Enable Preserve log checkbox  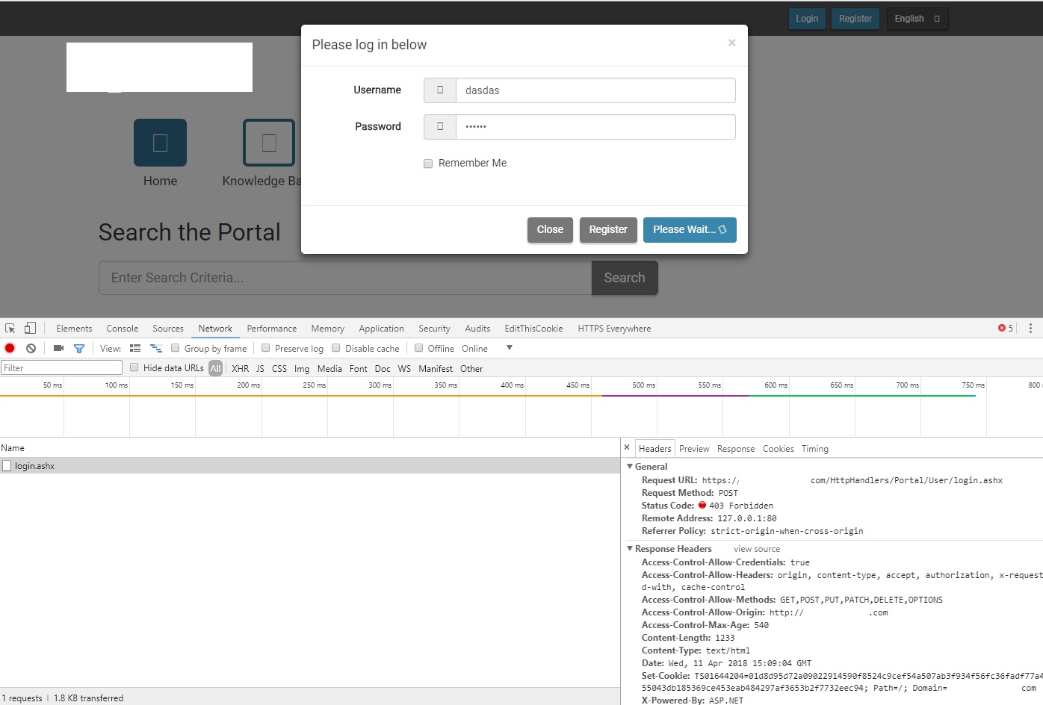[265, 348]
